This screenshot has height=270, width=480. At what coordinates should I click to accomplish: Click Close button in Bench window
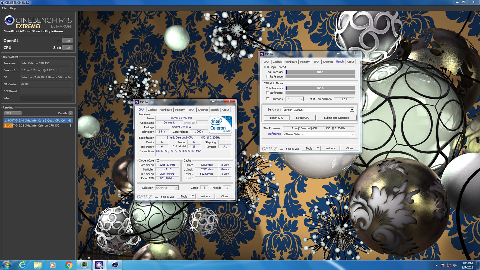tap(349, 148)
